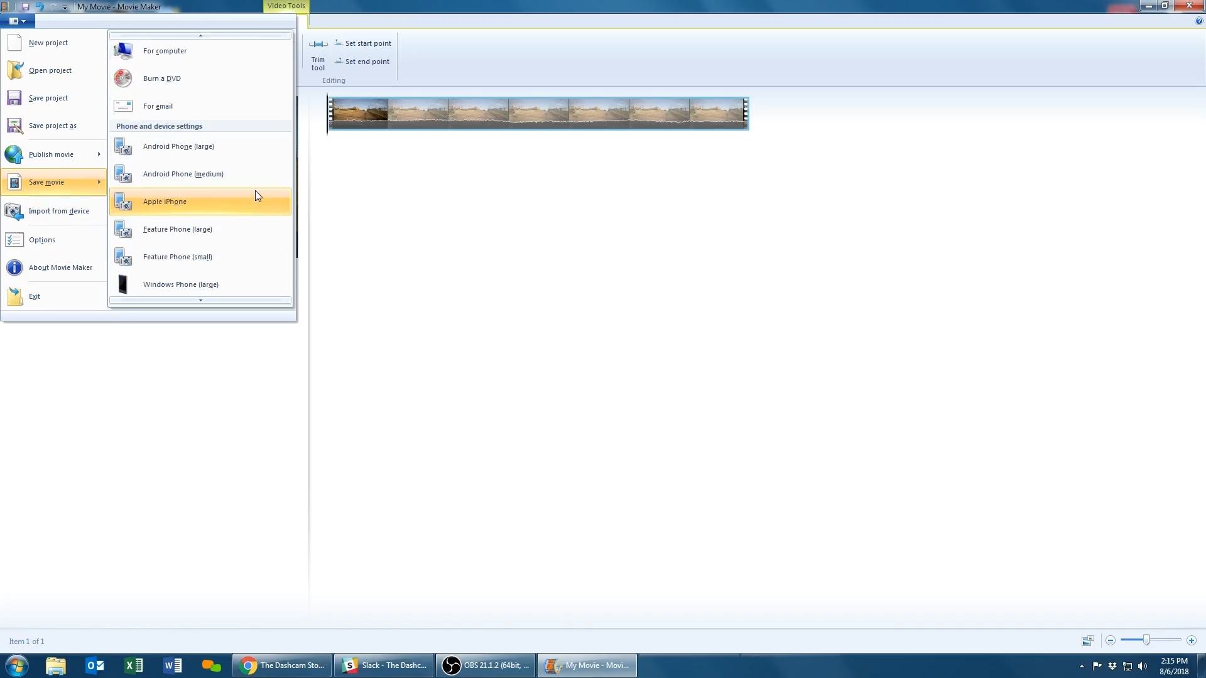Open the file menu dropdown button
Screen dimensions: 1206x678
click(x=17, y=21)
